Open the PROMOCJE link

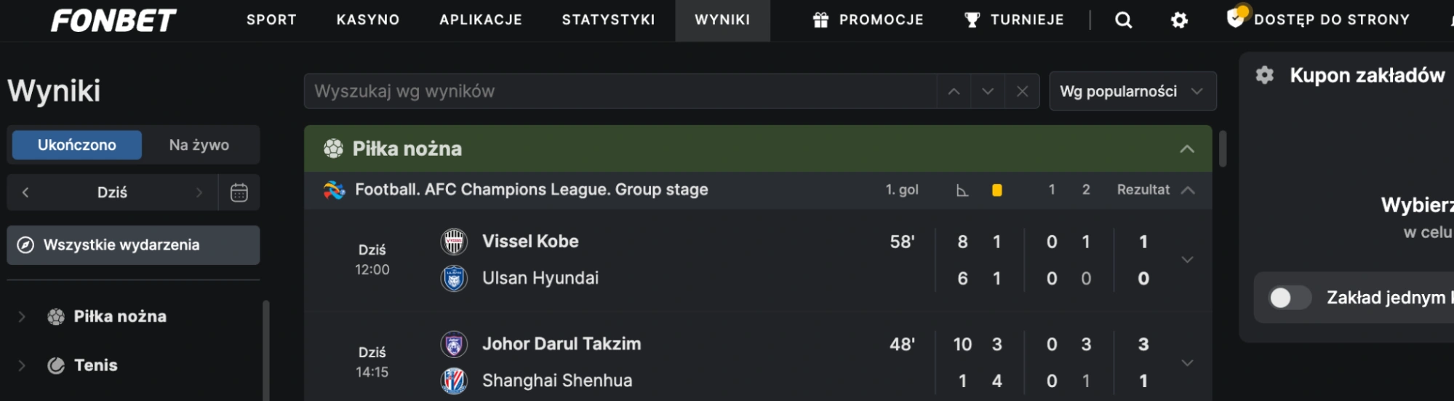click(x=868, y=20)
